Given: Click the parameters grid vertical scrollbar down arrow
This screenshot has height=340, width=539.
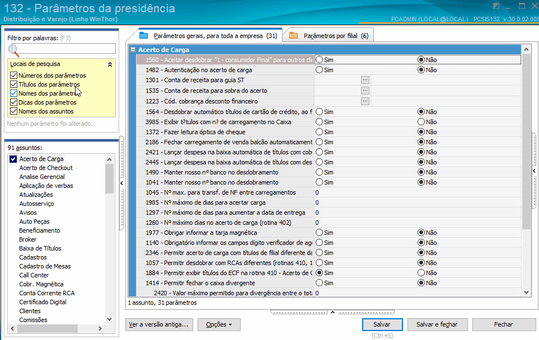Looking at the screenshot, I should click(526, 292).
